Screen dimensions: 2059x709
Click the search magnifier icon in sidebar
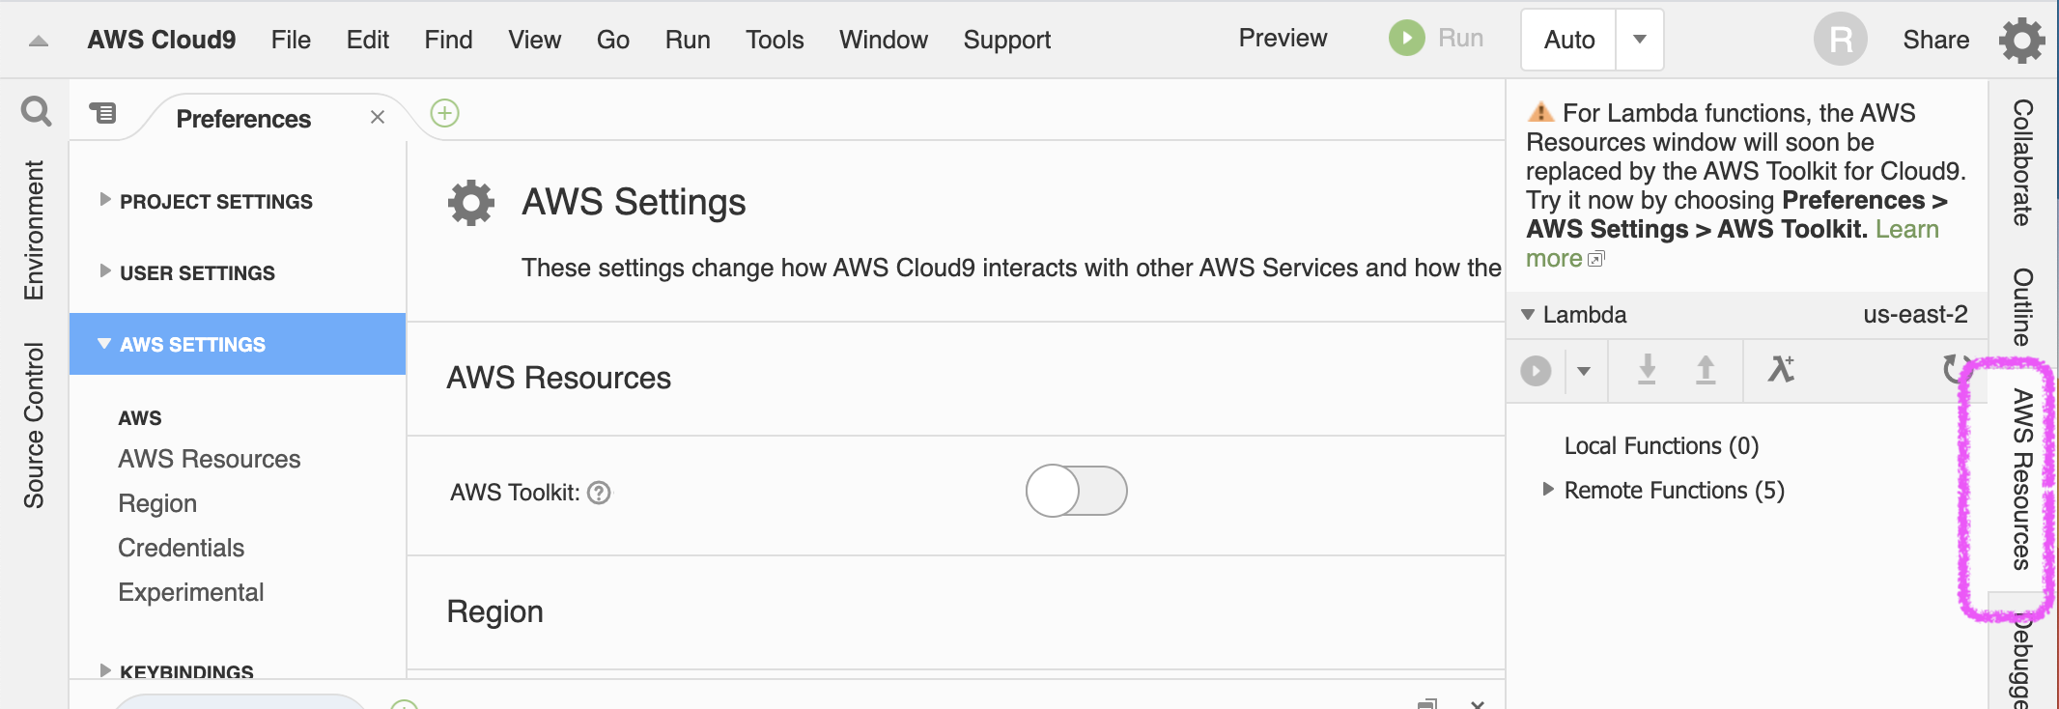[36, 112]
